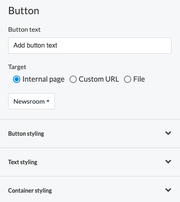Open the Newsroom page dropdown
Viewport: 180px width, 202px height.
coord(31,101)
